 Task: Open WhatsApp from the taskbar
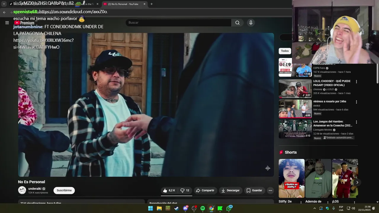[229, 208]
